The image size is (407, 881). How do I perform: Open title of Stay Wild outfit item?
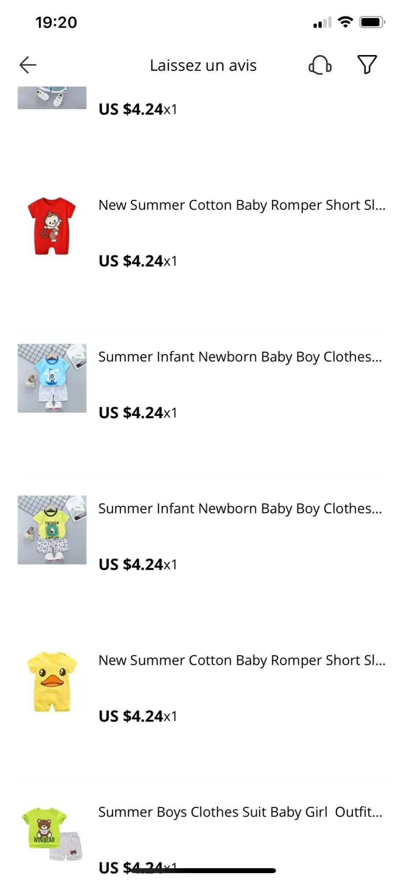240,509
